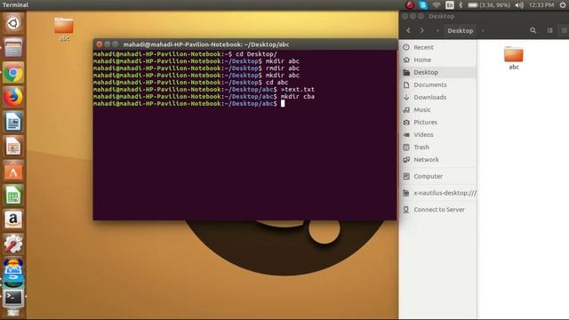Click the search icon in Files toolbar
Screen dimensions: 569x320
(x=533, y=30)
